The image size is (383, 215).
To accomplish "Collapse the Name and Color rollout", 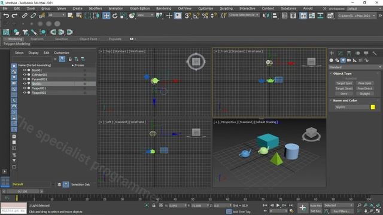I will pos(345,100).
